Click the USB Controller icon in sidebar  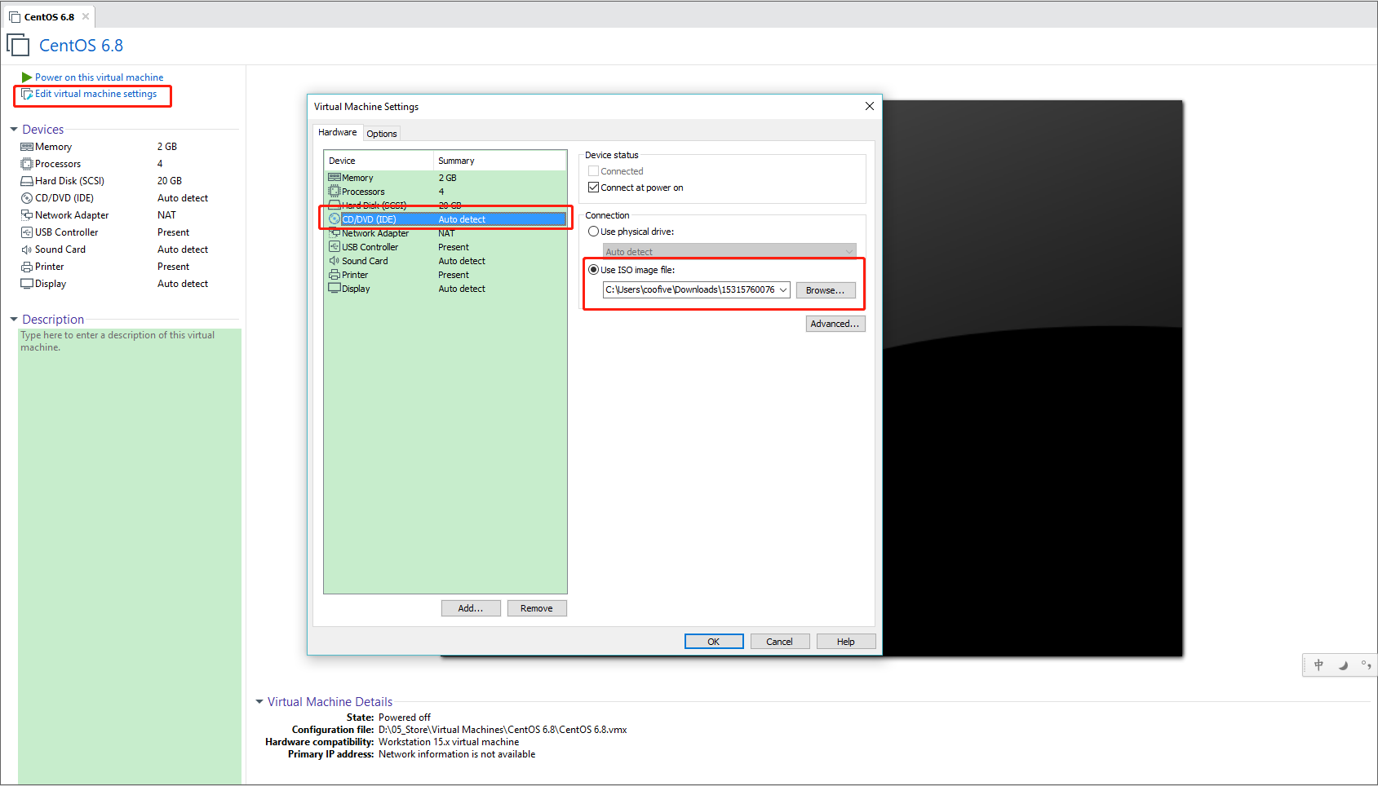(27, 232)
